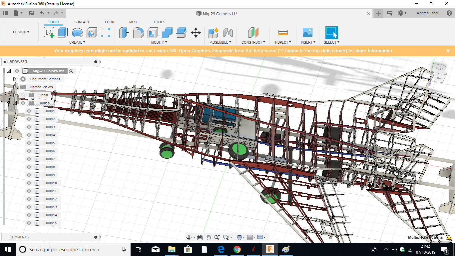Select the Move/Copy arrows tool
The height and width of the screenshot is (256, 455).
[x=196, y=33]
